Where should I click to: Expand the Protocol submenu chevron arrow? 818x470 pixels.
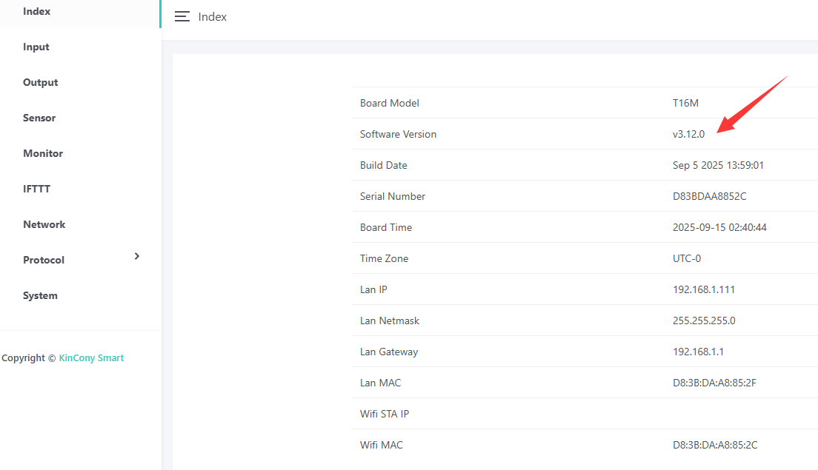coord(136,256)
